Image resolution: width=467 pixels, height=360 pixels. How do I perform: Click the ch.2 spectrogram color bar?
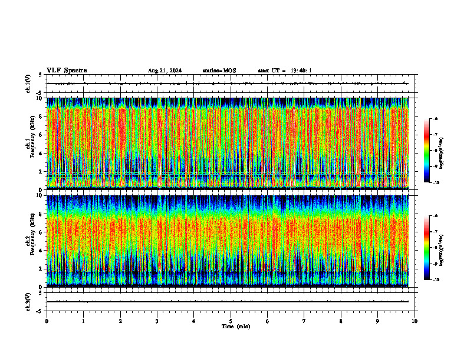[426, 248]
